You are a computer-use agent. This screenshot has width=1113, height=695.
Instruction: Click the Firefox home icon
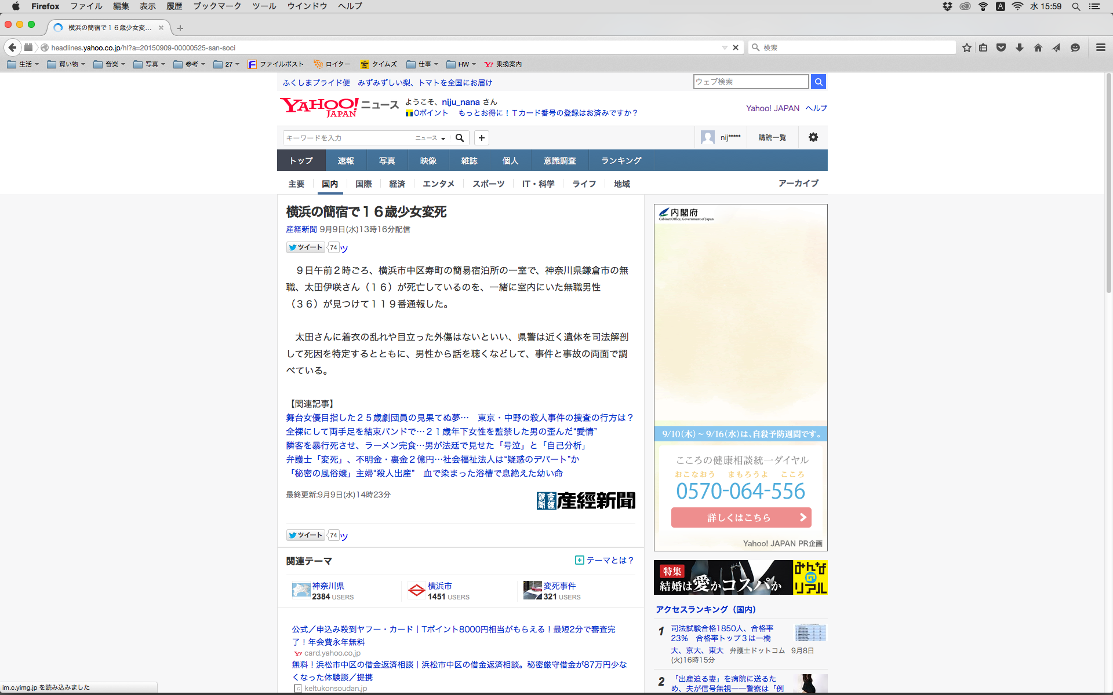(x=1038, y=47)
